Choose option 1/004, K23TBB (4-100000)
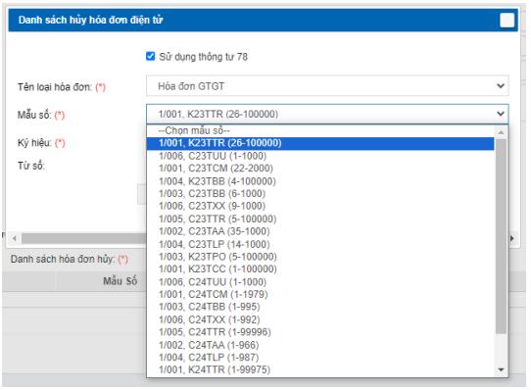 coord(320,181)
